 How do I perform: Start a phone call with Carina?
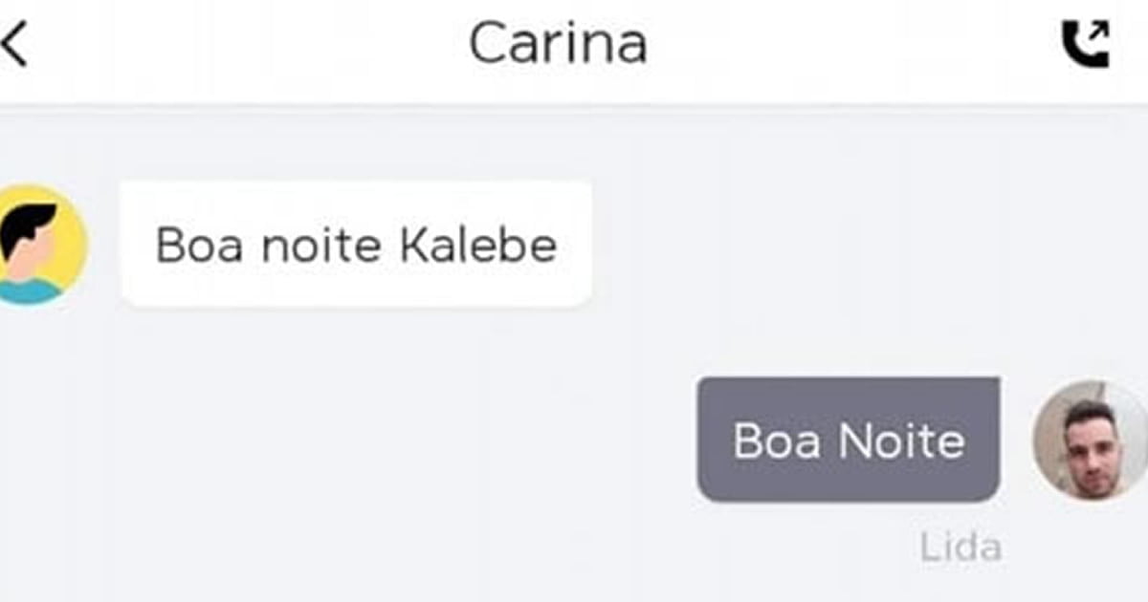pyautogui.click(x=1086, y=44)
